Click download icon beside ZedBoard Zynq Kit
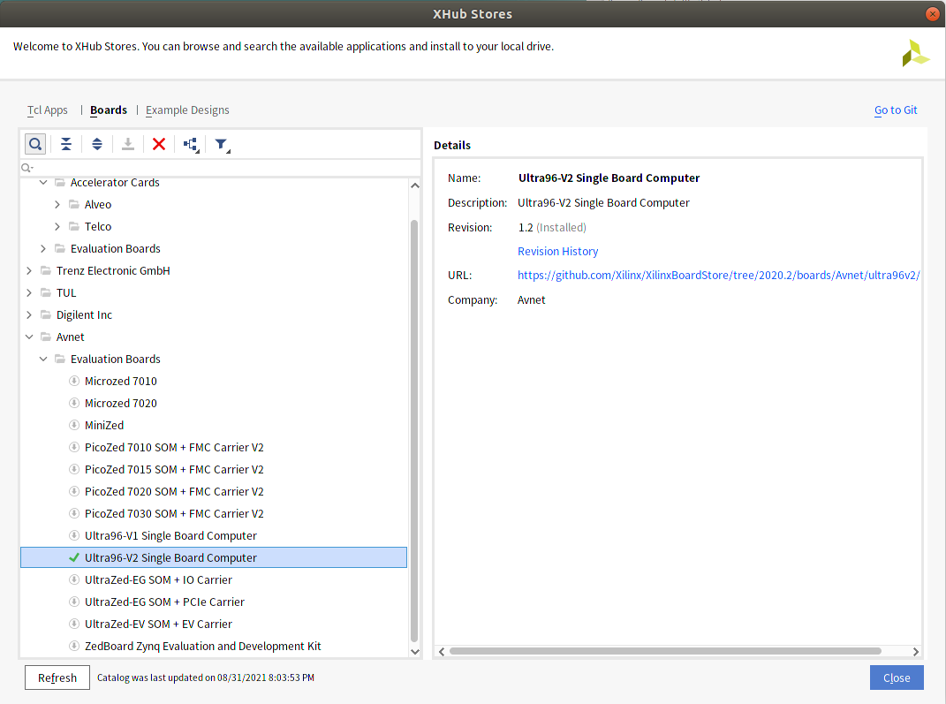This screenshot has height=704, width=946. [x=74, y=646]
